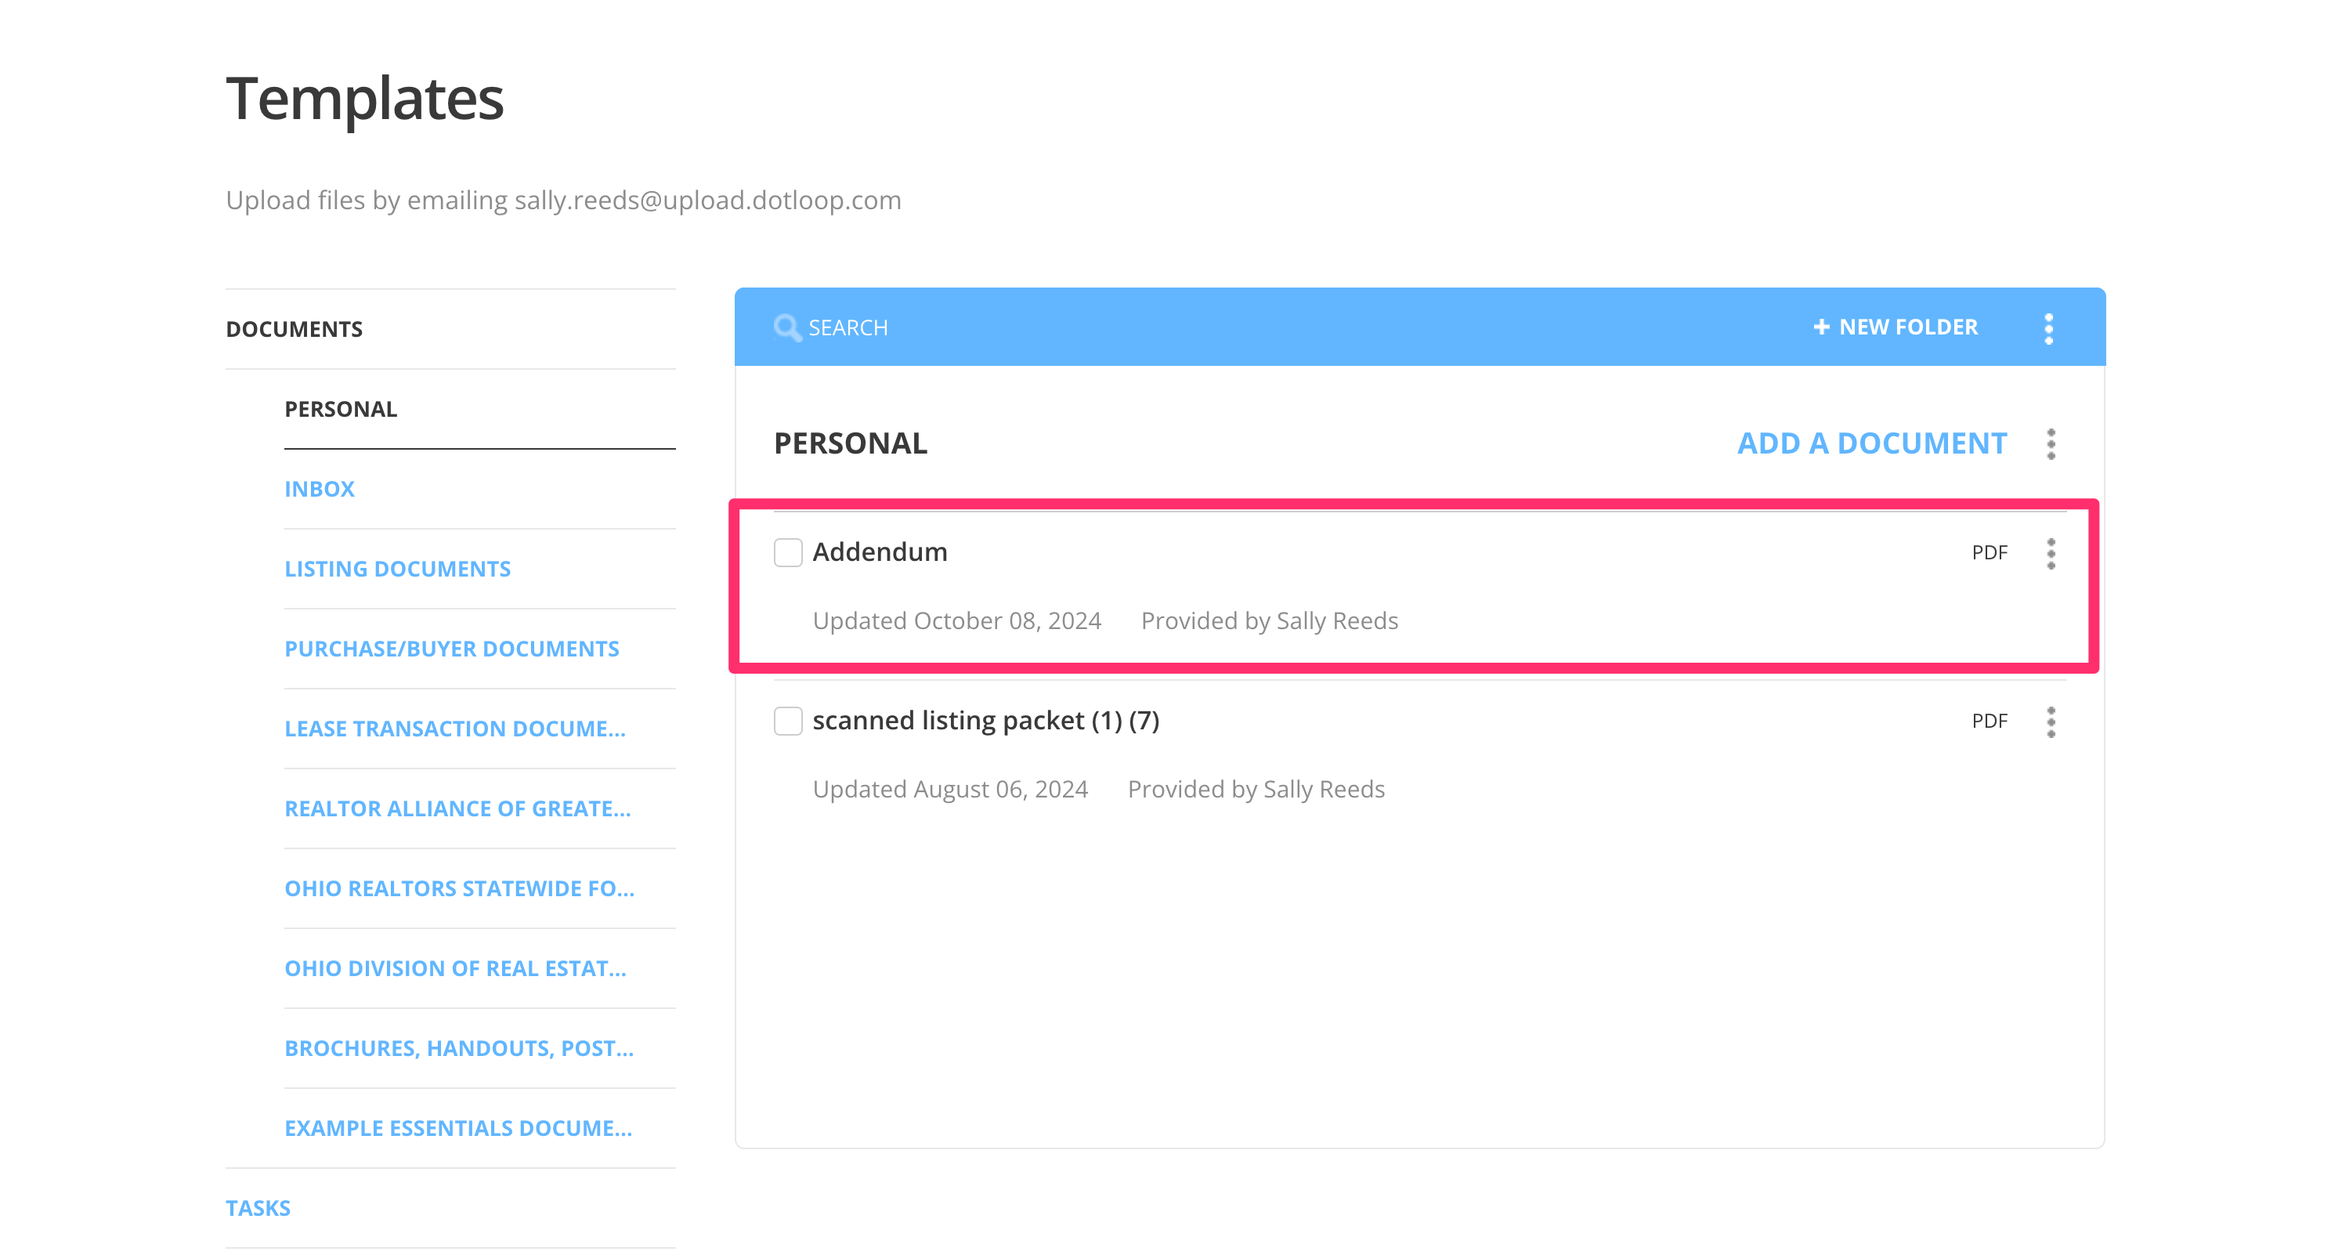Check the scanned listing packet checkbox
Viewport: 2342px width, 1255px height.
(x=787, y=722)
